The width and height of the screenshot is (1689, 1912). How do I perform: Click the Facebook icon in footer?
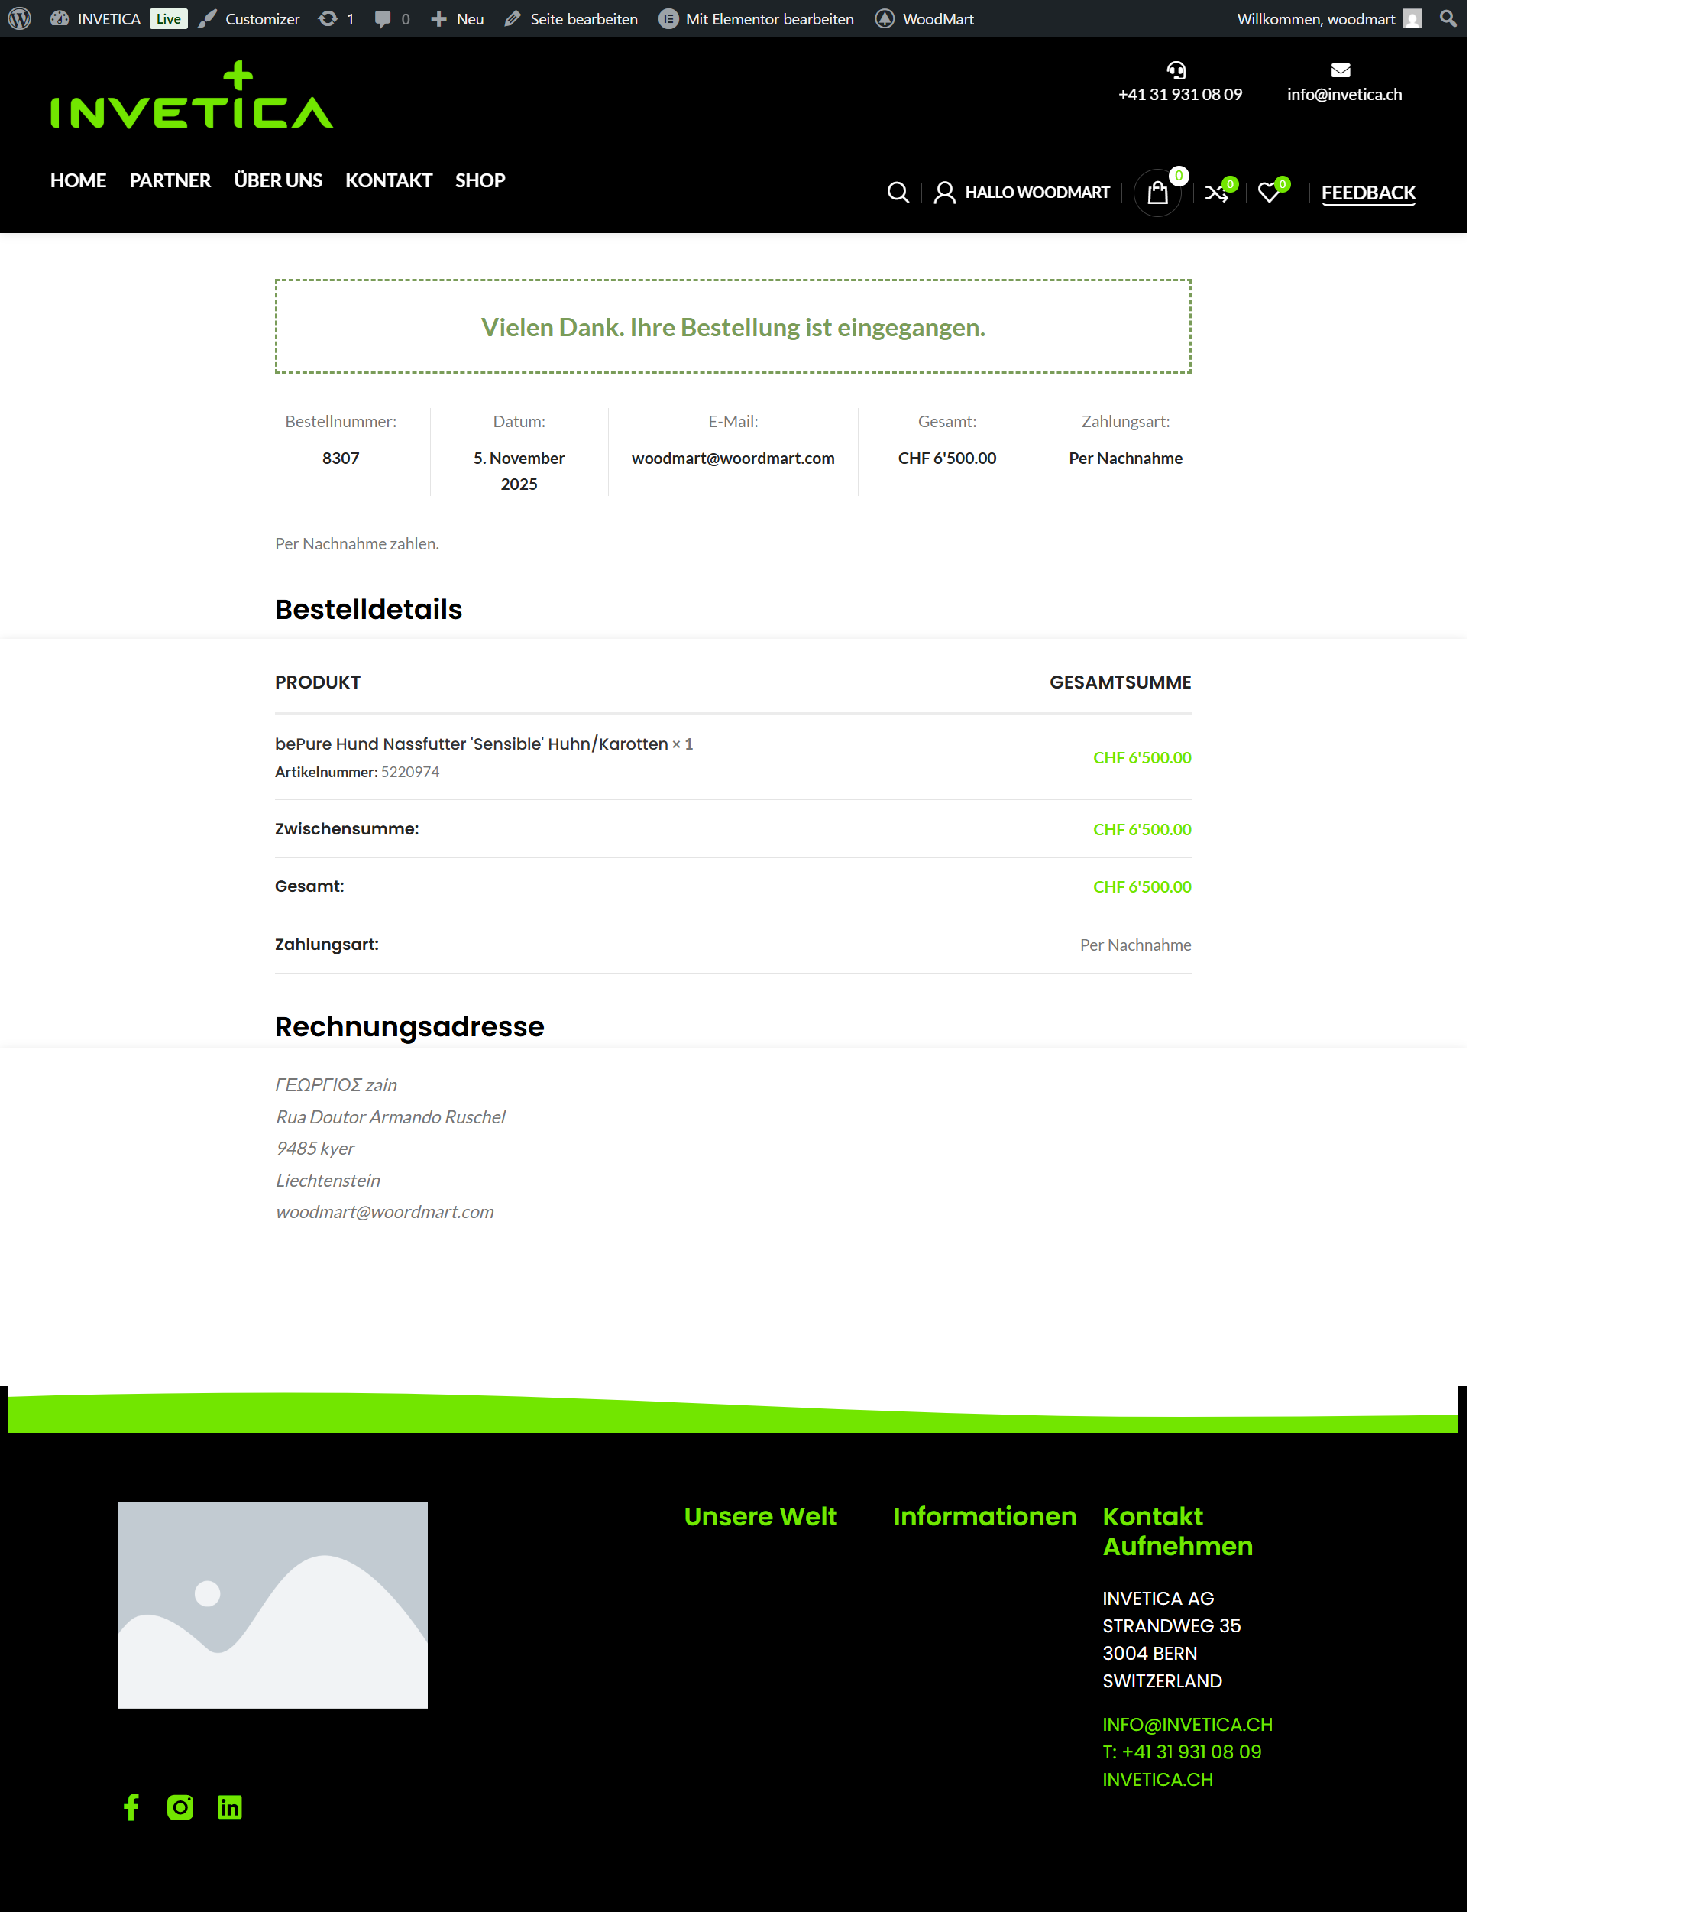[x=131, y=1807]
